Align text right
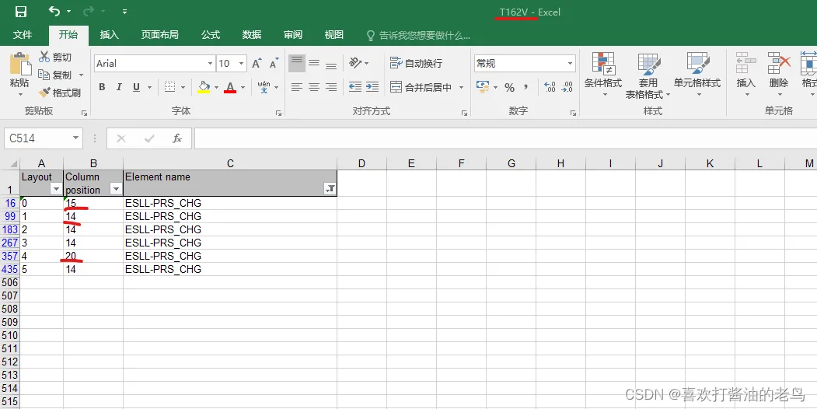 pyautogui.click(x=331, y=87)
